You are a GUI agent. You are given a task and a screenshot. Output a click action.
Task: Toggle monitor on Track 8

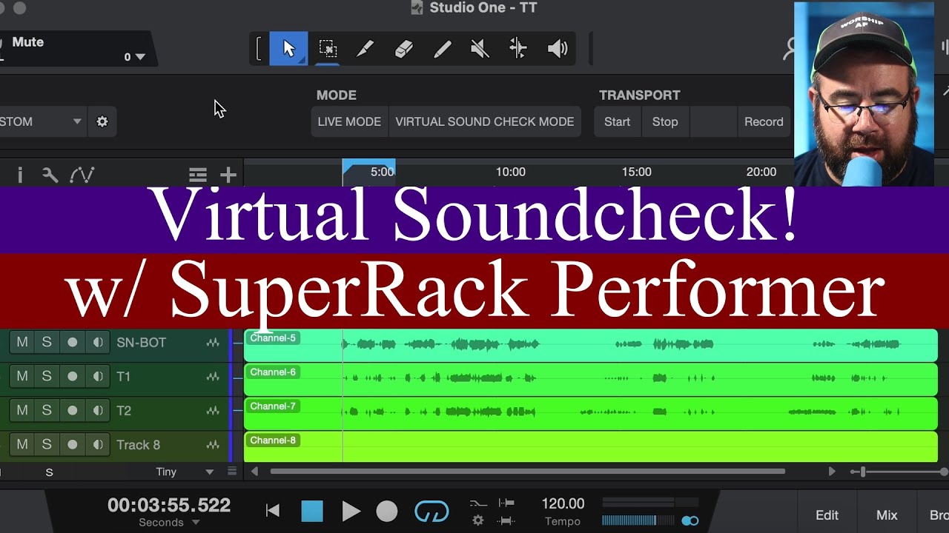click(x=98, y=444)
